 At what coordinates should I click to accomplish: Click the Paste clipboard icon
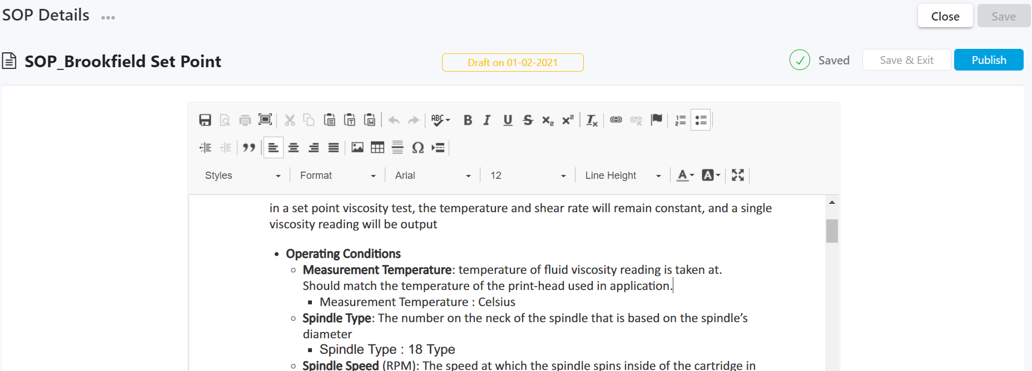click(x=329, y=120)
